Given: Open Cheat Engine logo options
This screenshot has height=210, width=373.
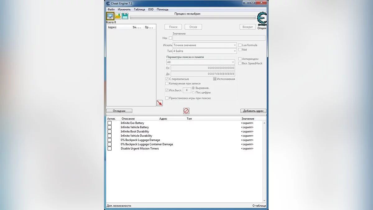Looking at the screenshot, I should pos(262,19).
